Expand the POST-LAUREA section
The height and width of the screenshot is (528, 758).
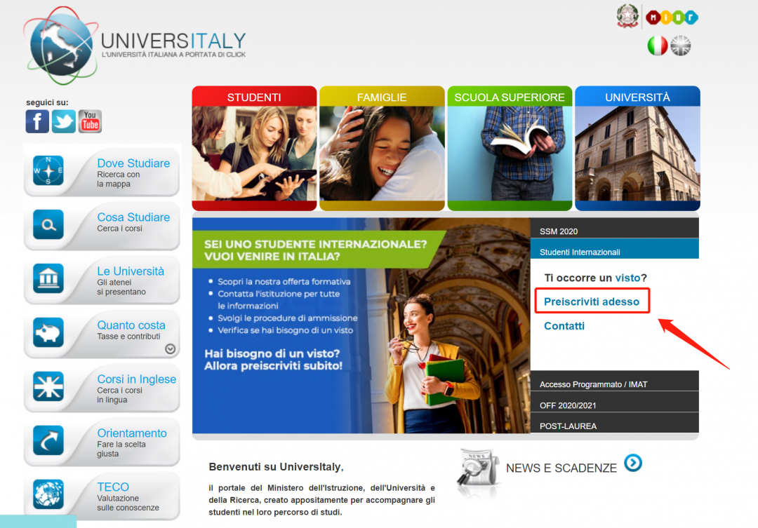click(x=614, y=423)
